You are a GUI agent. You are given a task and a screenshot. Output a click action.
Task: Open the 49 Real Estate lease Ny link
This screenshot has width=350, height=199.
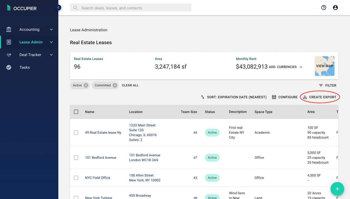pyautogui.click(x=103, y=133)
